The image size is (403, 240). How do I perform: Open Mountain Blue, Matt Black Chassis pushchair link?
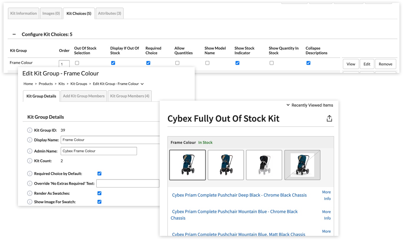tap(239, 234)
